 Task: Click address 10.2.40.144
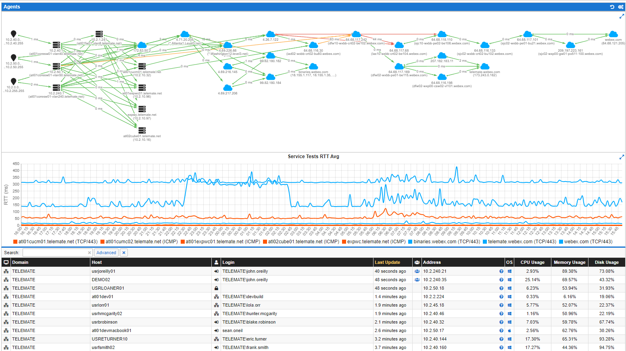pos(435,339)
